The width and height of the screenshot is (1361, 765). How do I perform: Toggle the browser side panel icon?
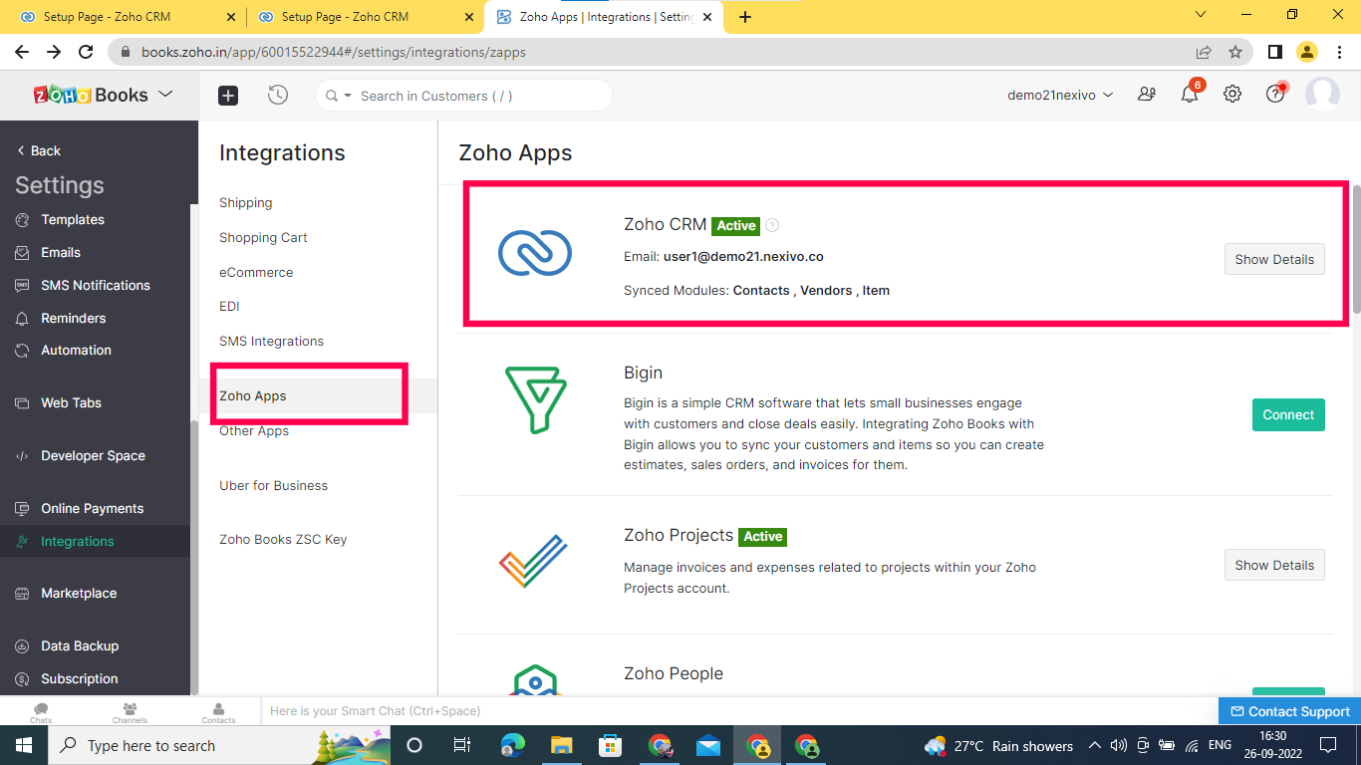pyautogui.click(x=1274, y=52)
